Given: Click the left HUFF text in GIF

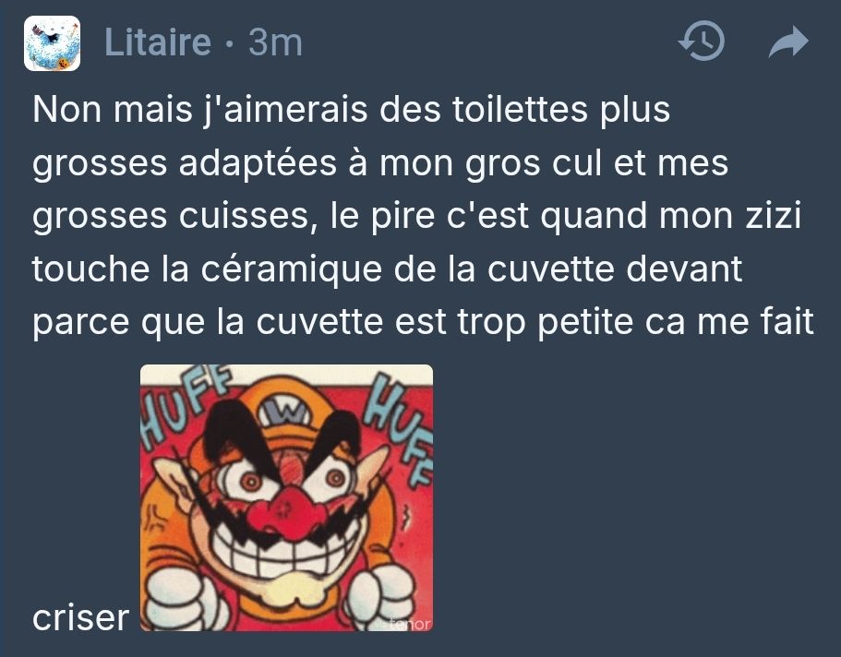Looking at the screenshot, I should tap(185, 400).
